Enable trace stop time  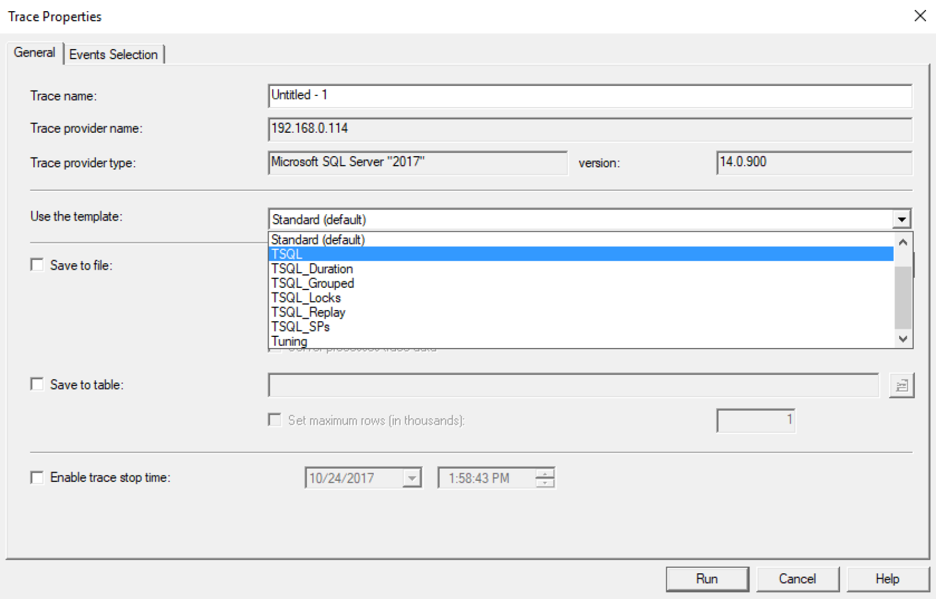coord(37,477)
